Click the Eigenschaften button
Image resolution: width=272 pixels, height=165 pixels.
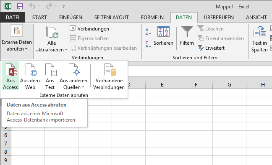[x=89, y=38]
